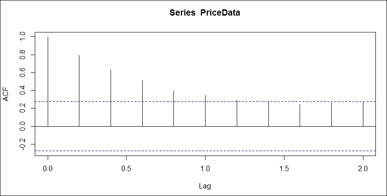387x196 pixels.
Task: Click the Lag x-axis label
Action: click(x=205, y=186)
